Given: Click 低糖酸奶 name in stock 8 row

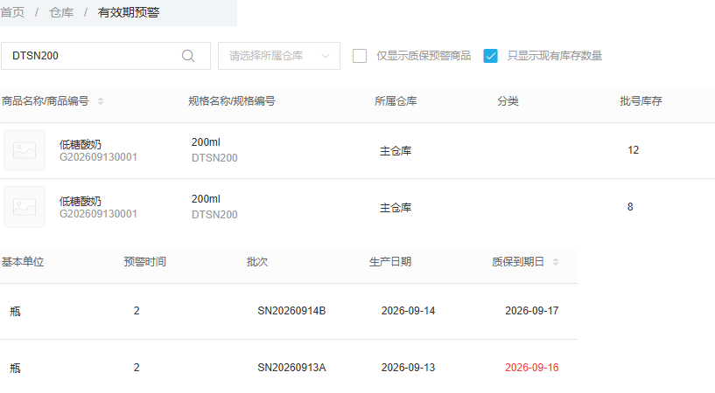Looking at the screenshot, I should [81, 202].
